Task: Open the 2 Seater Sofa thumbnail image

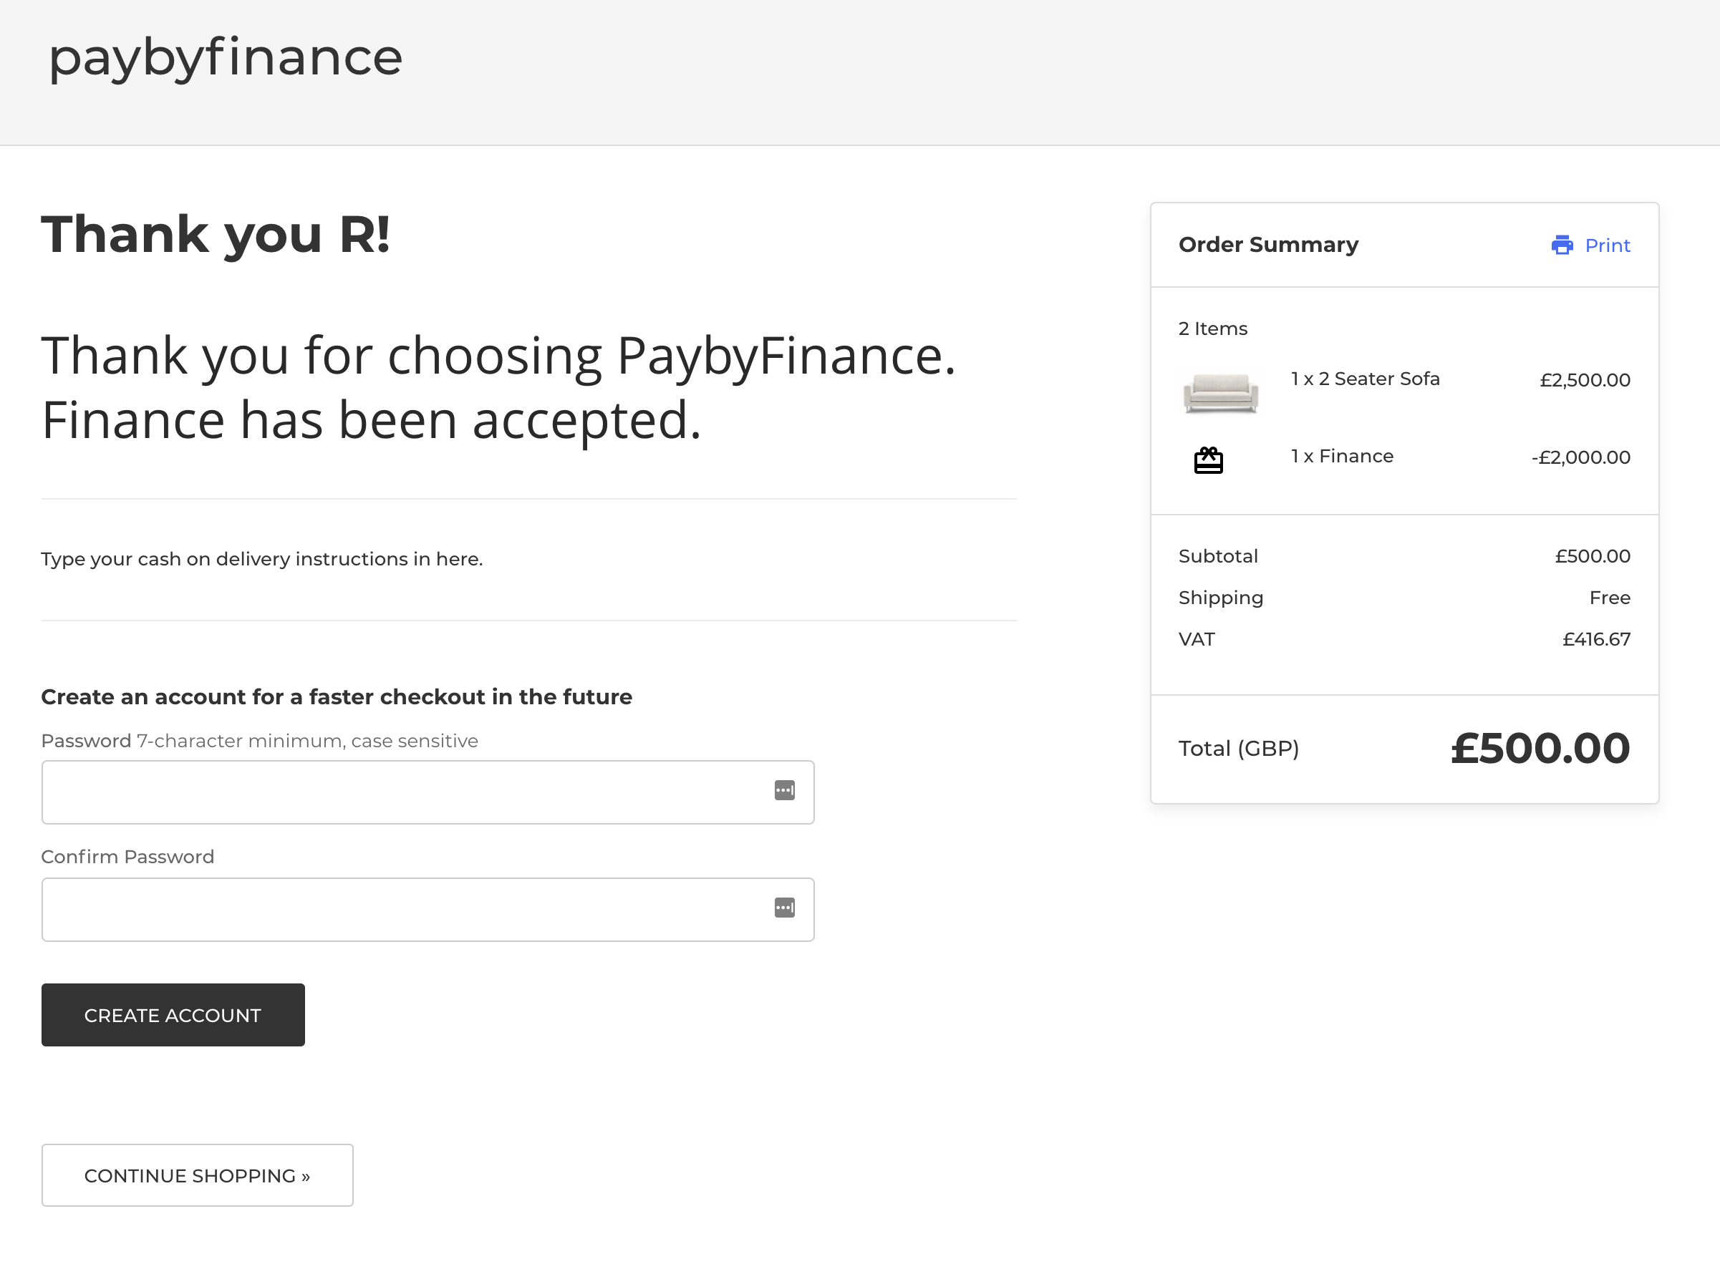Action: pos(1220,392)
